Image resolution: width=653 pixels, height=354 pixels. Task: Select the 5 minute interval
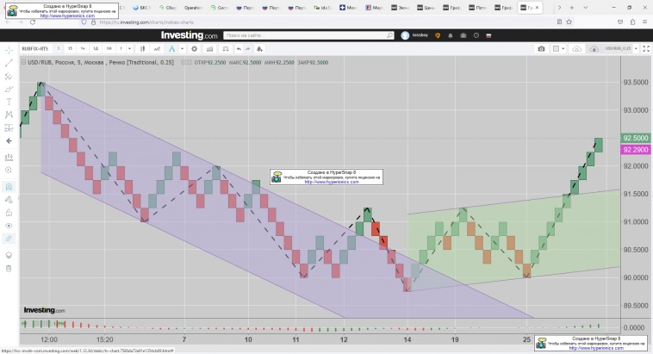pyautogui.click(x=59, y=49)
